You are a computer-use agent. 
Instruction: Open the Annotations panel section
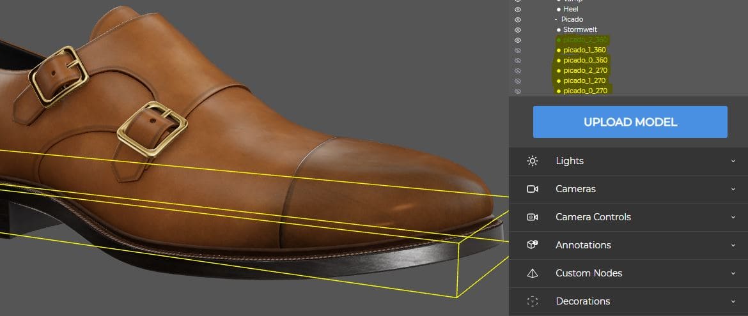tap(628, 245)
